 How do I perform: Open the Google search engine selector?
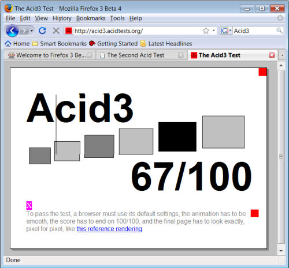click(x=226, y=31)
